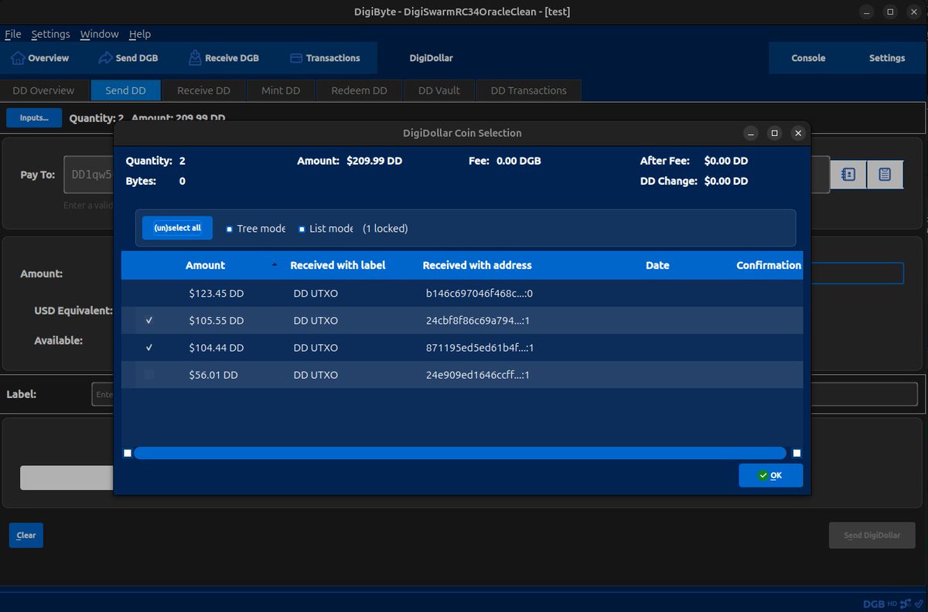This screenshot has height=612, width=928.
Task: Click the sync checkmark status icon
Action: [917, 603]
